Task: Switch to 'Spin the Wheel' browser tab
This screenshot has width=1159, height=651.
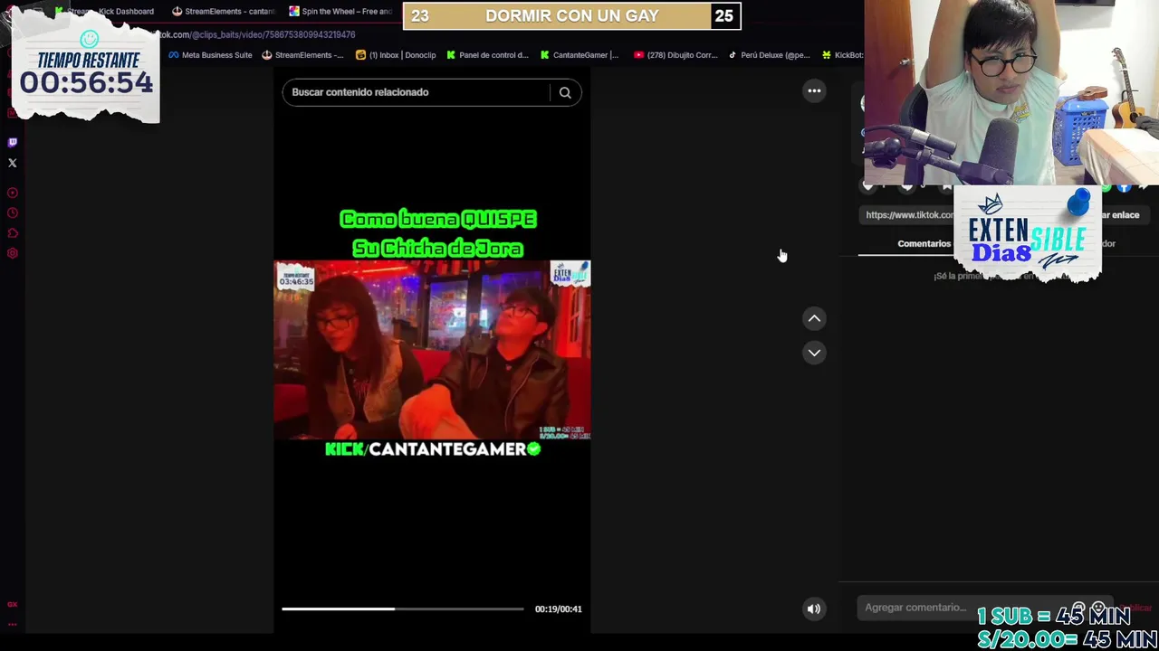Action: [x=340, y=12]
